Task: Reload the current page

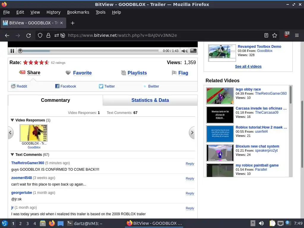Action: [x=28, y=36]
